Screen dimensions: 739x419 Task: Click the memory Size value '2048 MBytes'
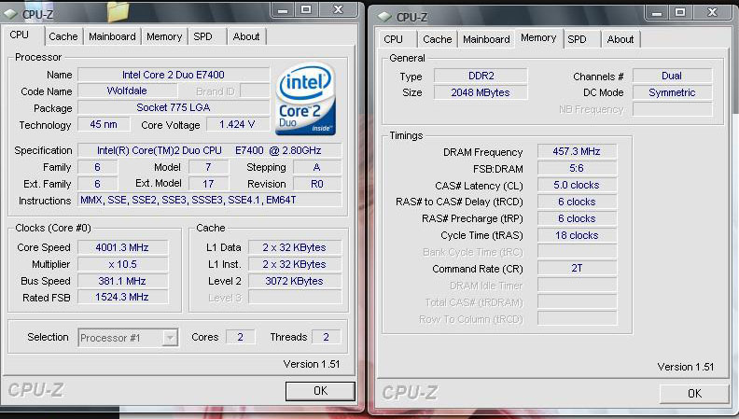(481, 92)
